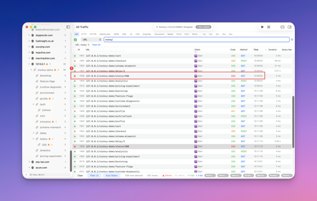Sort by the Duration column header
Screen dimensions: 317x201
(273, 49)
